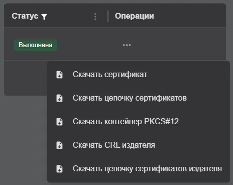Open the Статус column filter funnel icon

[44, 17]
